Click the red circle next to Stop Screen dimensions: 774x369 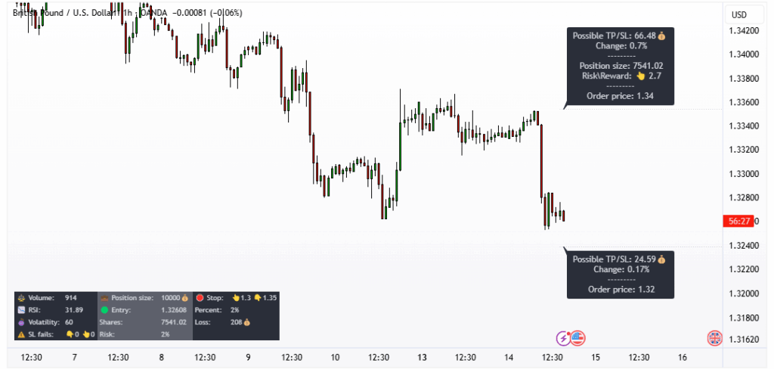click(200, 298)
